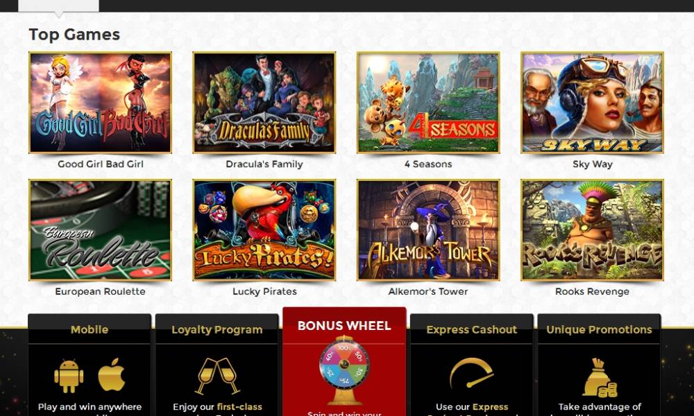This screenshot has width=694, height=416.
Task: Click the Apple logo icon
Action: [112, 374]
